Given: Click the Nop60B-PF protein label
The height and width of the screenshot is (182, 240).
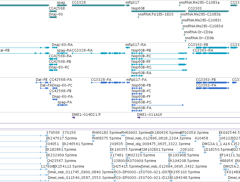Looking at the screenshot, I should 141,97.
